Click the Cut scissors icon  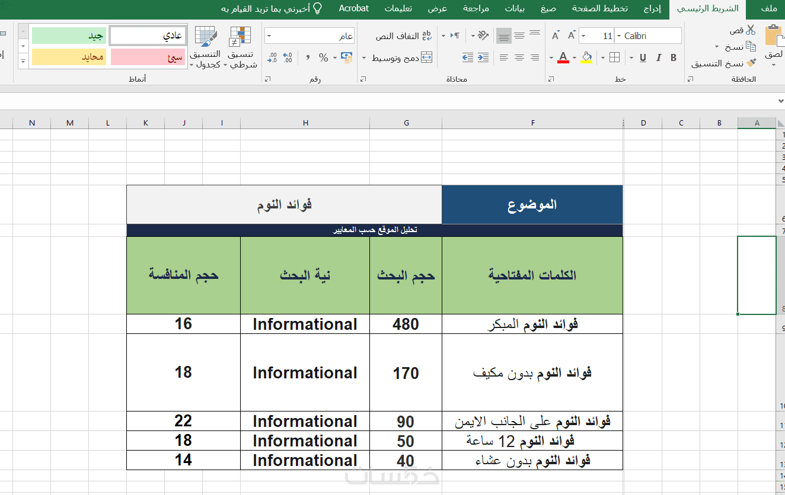tap(751, 30)
